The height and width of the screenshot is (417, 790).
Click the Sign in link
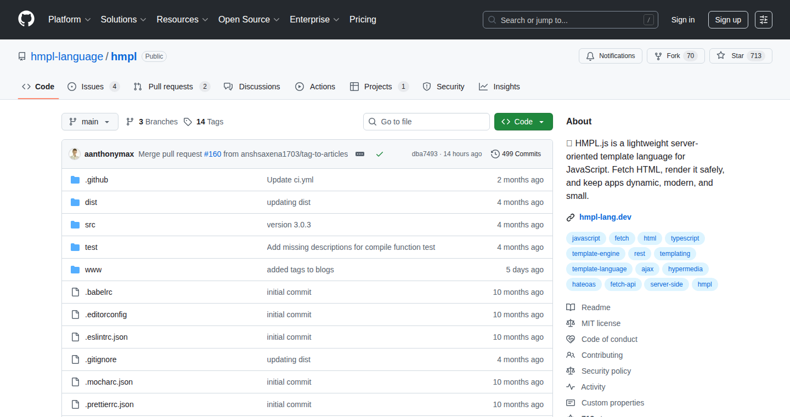pos(683,20)
